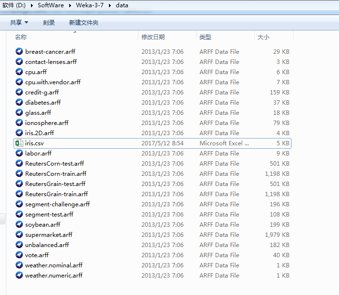Select the file name weather.numeric.arff

tap(54, 275)
